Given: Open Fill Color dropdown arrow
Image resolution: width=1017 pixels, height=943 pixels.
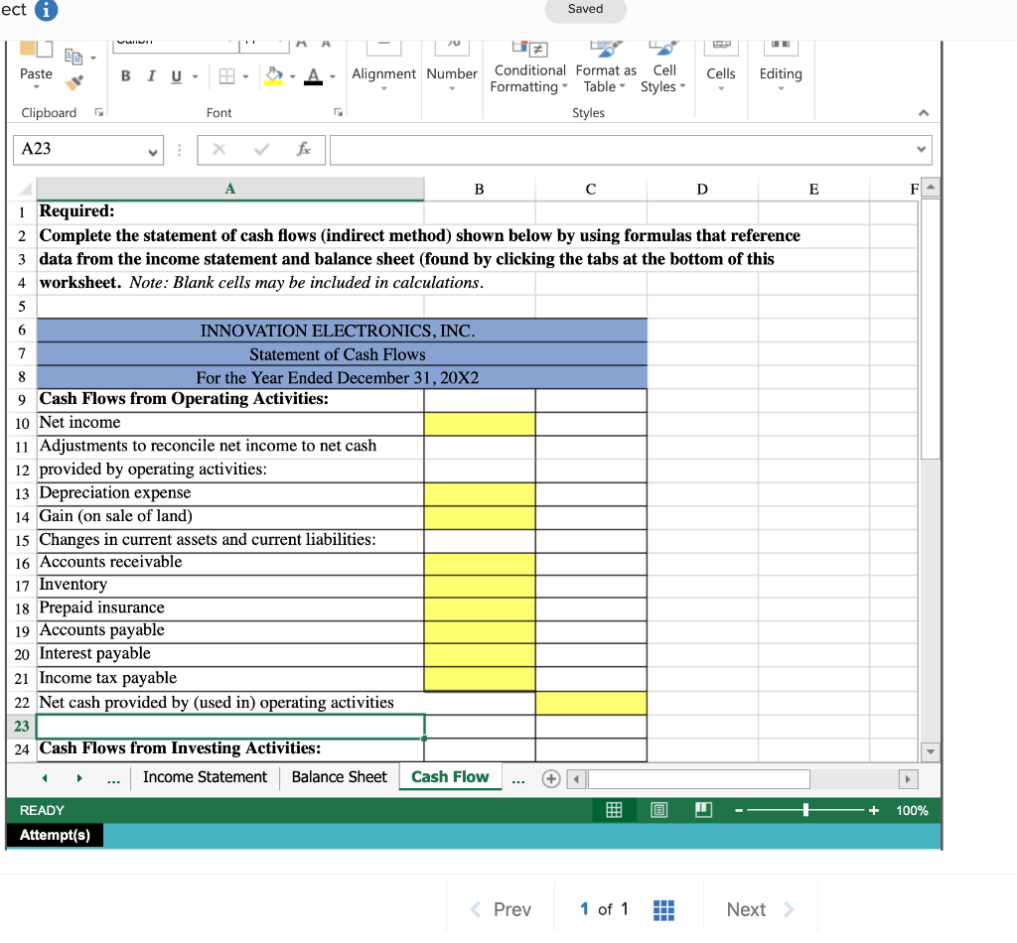Looking at the screenshot, I should (x=293, y=76).
